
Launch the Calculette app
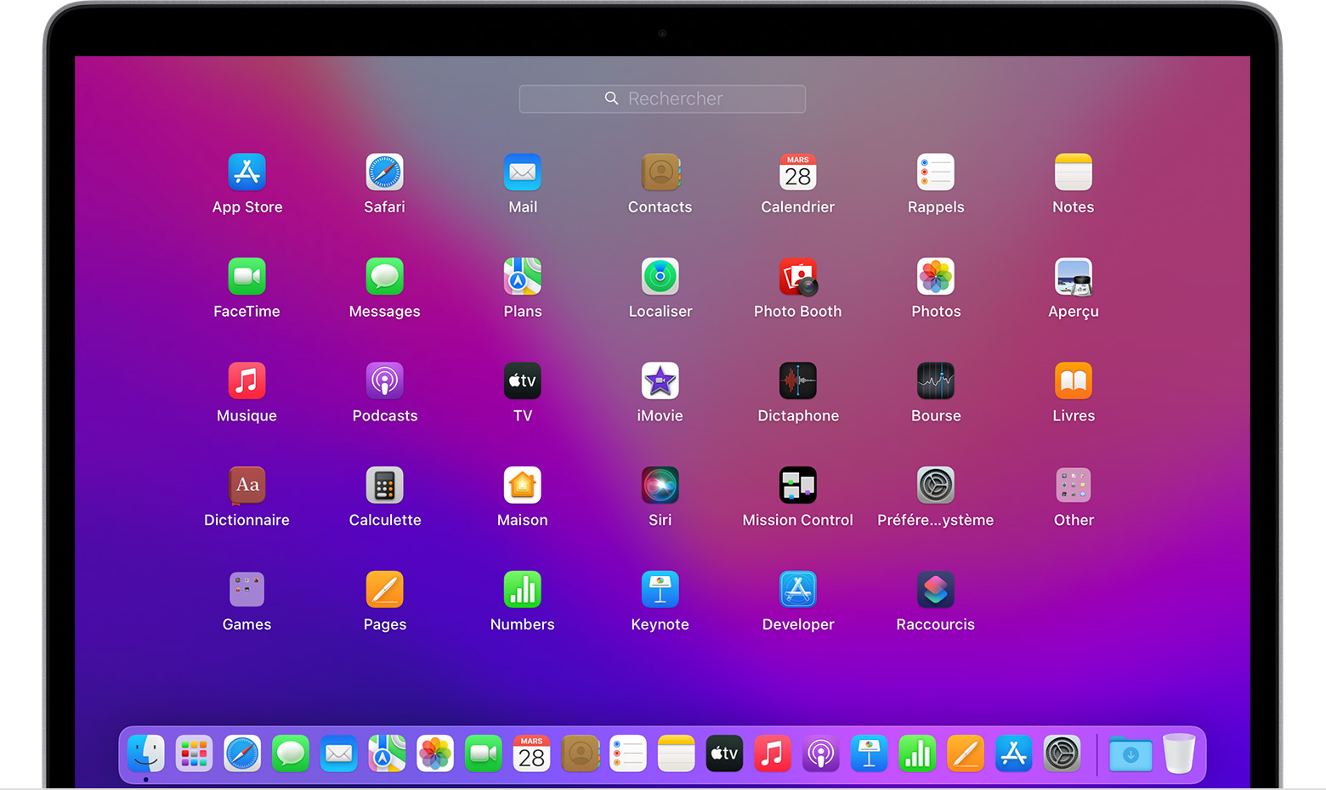tap(384, 486)
